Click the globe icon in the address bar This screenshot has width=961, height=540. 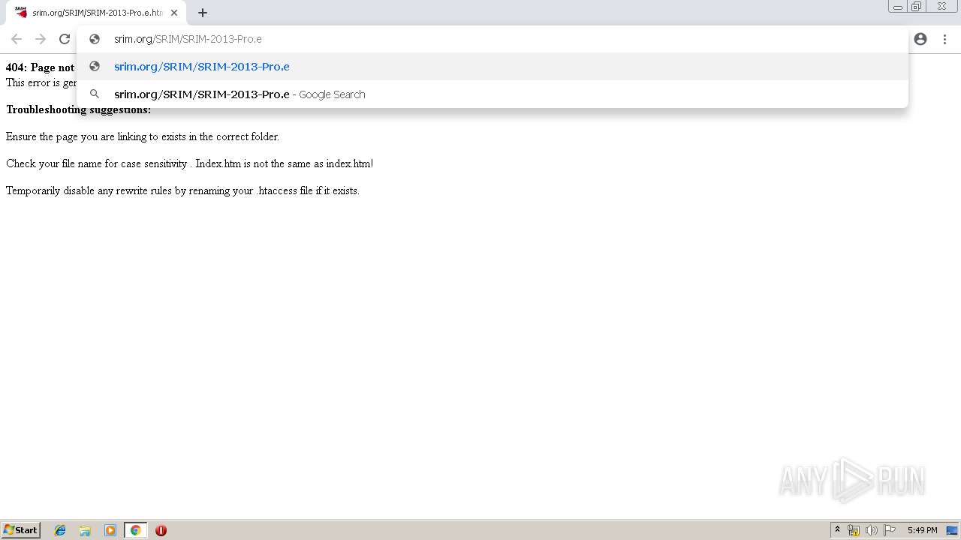coord(95,39)
